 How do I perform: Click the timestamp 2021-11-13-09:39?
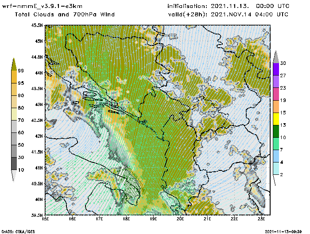coord(283,232)
